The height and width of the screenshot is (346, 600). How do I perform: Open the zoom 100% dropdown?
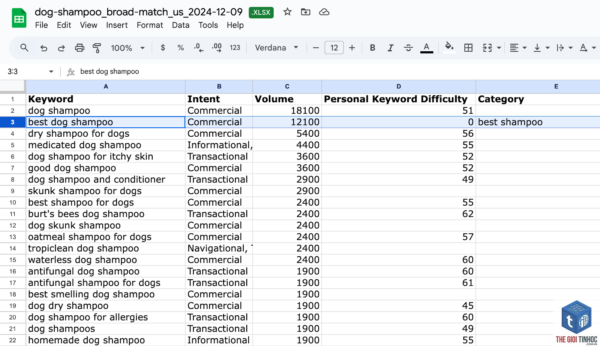pyautogui.click(x=127, y=48)
